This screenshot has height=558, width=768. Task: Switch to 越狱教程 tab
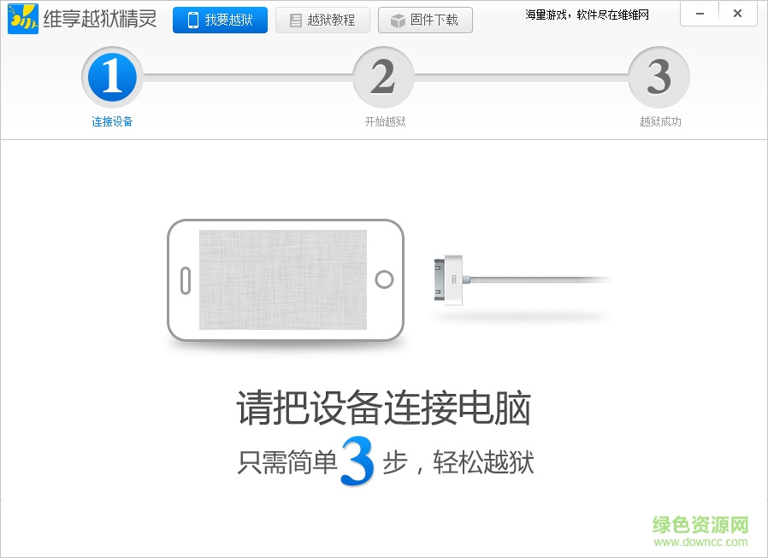322,20
